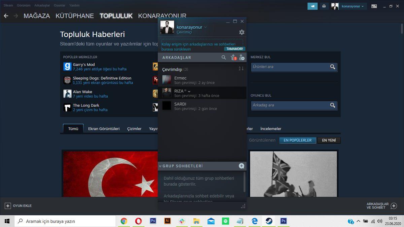The width and height of the screenshot is (404, 227).
Task: Create a group chat with the plus icon
Action: pyautogui.click(x=241, y=166)
